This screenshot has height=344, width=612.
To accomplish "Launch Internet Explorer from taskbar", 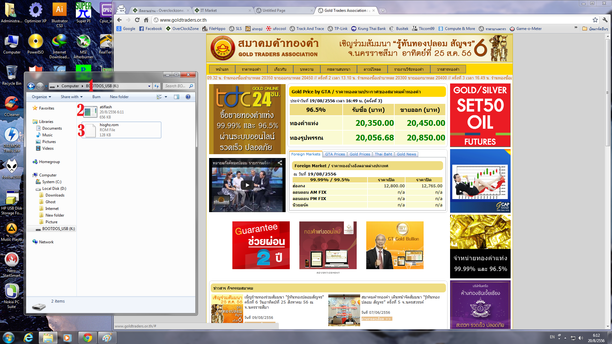I will [x=29, y=338].
